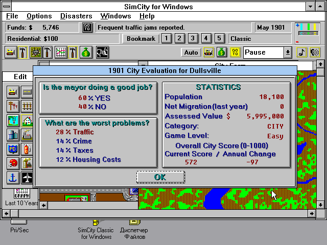Open the Options menu
327x245 pixels.
click(x=39, y=16)
